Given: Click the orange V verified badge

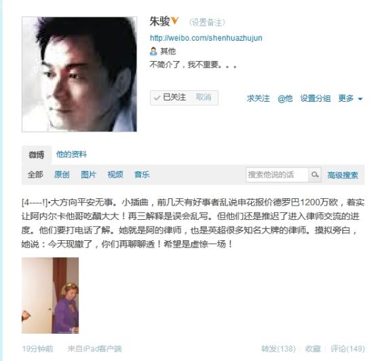Looking at the screenshot, I should (174, 20).
